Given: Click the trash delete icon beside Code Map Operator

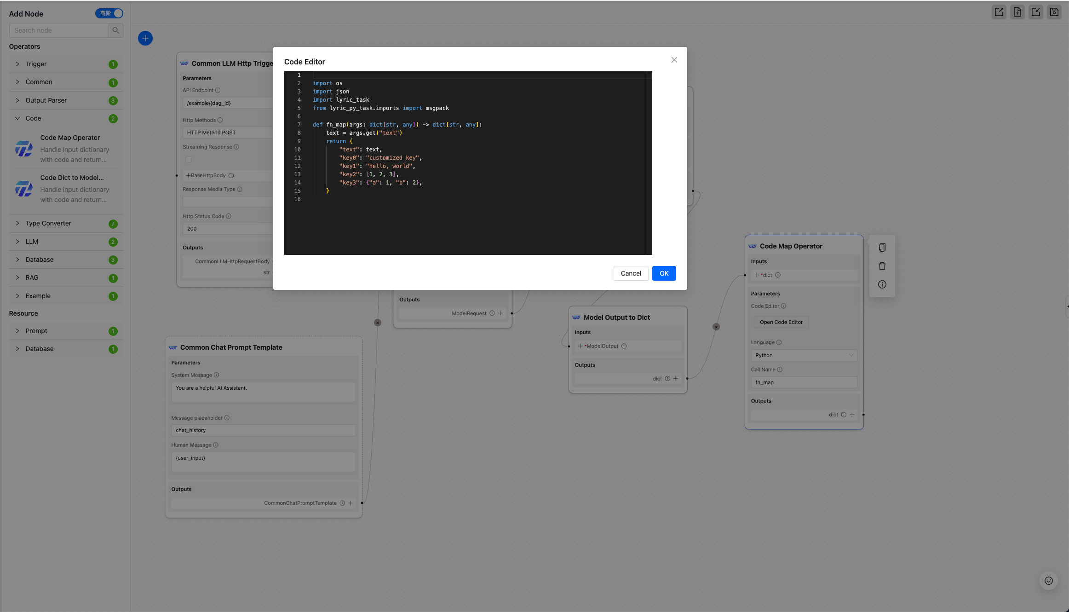Looking at the screenshot, I should [882, 266].
